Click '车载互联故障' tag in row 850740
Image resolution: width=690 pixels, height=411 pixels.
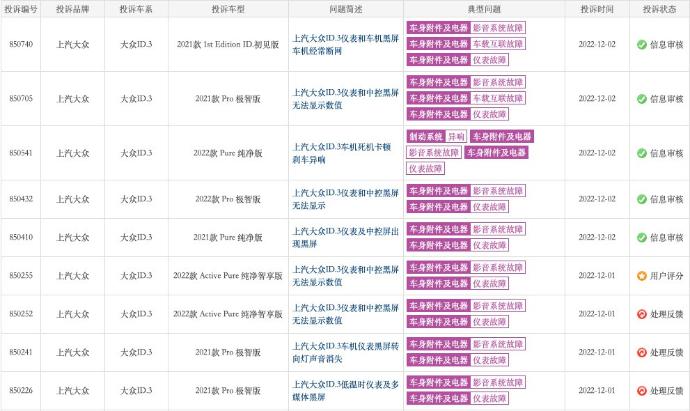[x=498, y=44]
